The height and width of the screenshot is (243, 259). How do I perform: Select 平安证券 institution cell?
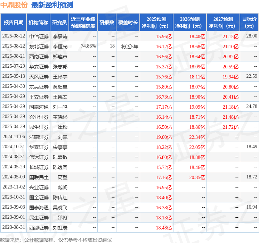(x=39, y=97)
